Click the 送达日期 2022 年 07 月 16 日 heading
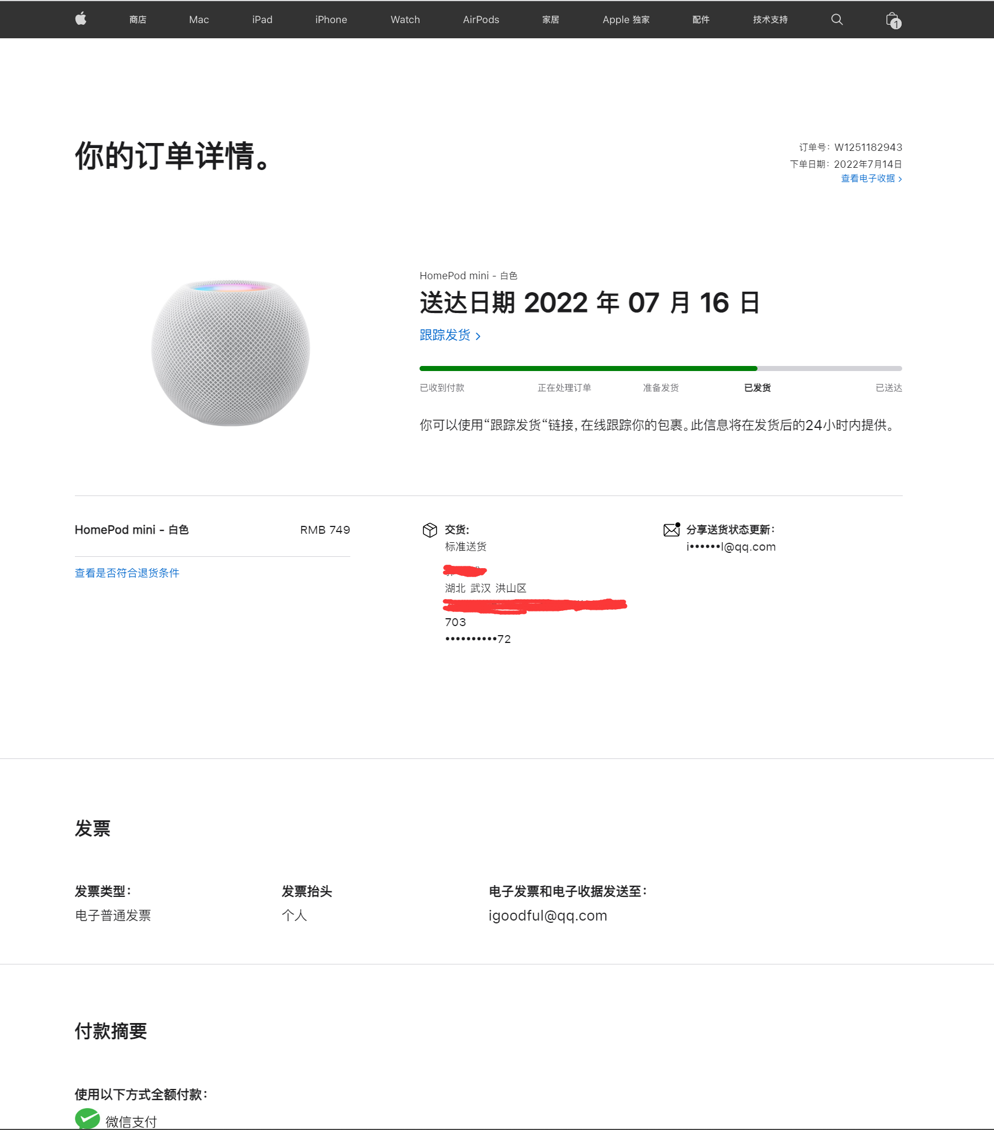This screenshot has width=994, height=1130. tap(590, 303)
